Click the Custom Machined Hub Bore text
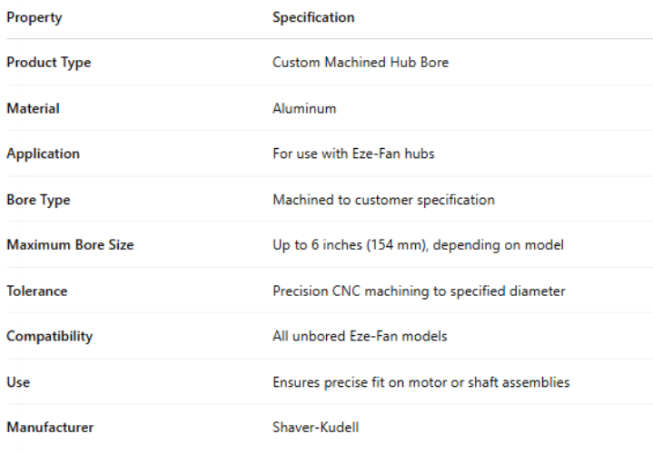 coord(360,63)
